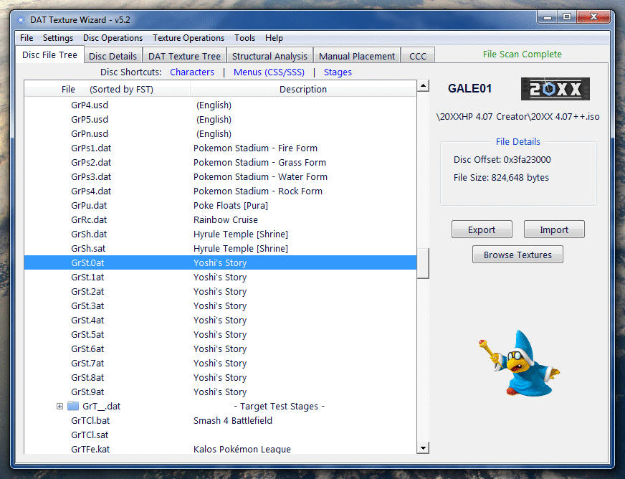The image size is (625, 479).
Task: Open the Texture Operations menu
Action: point(189,38)
